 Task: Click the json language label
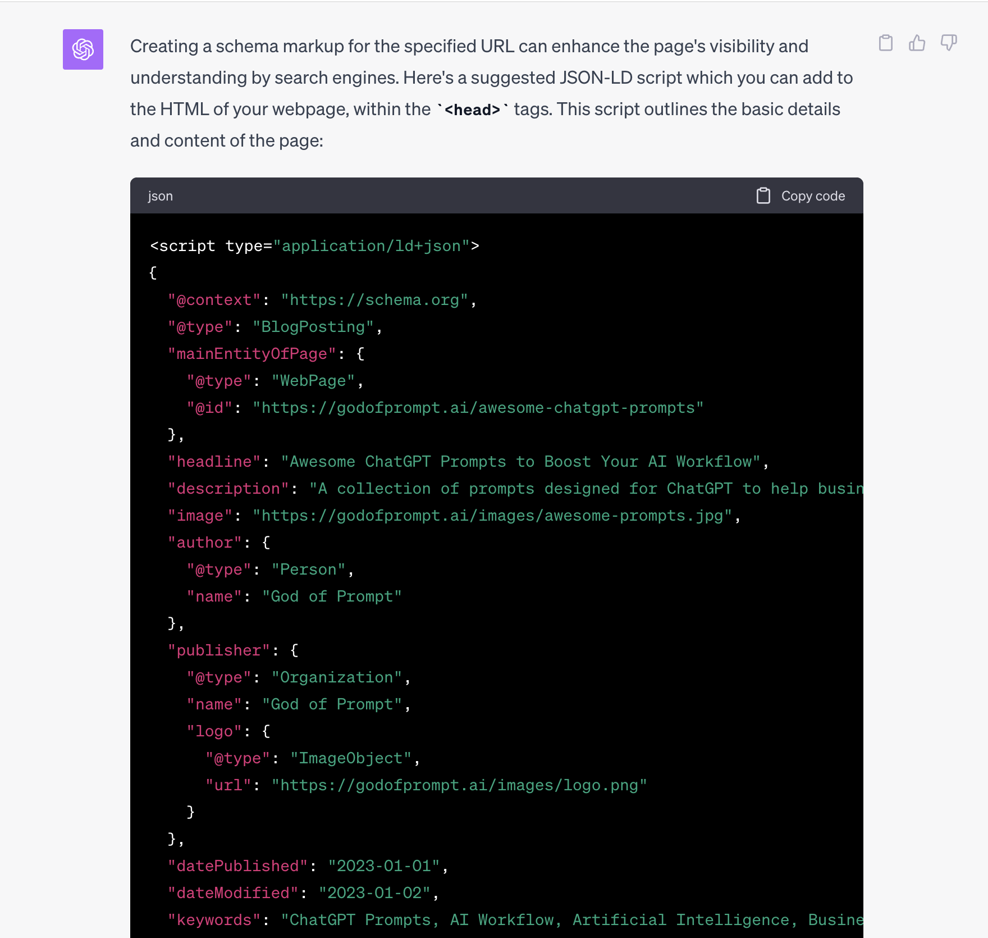pyautogui.click(x=161, y=196)
